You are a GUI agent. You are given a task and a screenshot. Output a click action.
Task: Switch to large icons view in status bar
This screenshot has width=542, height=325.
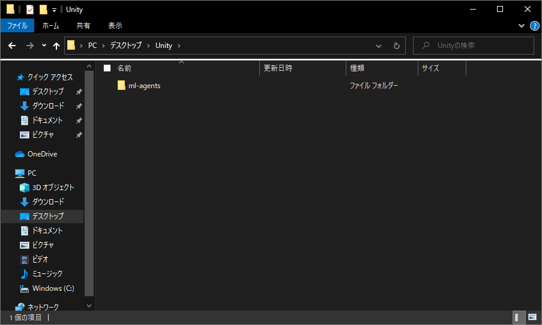(532, 317)
